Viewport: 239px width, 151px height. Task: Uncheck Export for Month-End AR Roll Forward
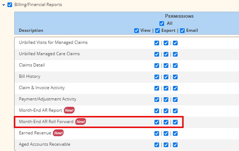pyautogui.click(x=166, y=122)
